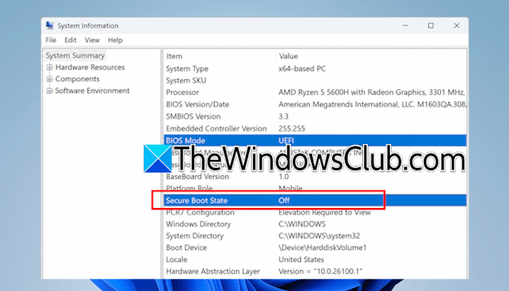Close the System Information window

[457, 25]
